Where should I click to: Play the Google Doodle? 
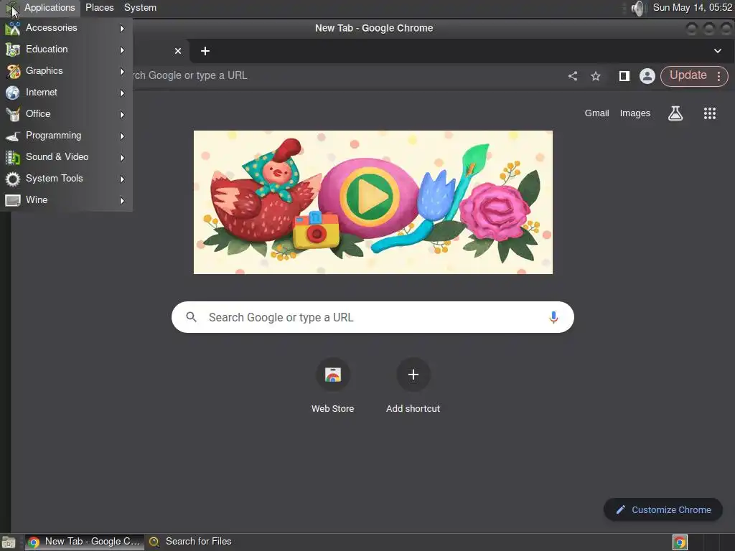(369, 197)
